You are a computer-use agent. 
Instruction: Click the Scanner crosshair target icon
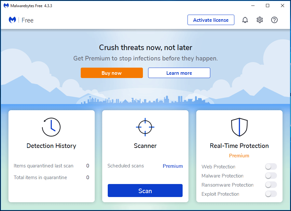(145, 127)
